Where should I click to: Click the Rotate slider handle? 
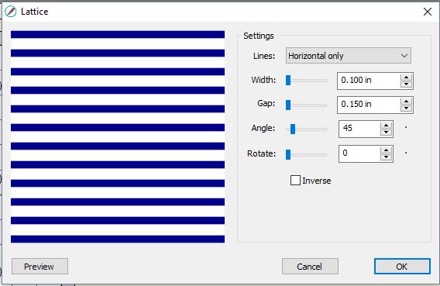point(288,155)
